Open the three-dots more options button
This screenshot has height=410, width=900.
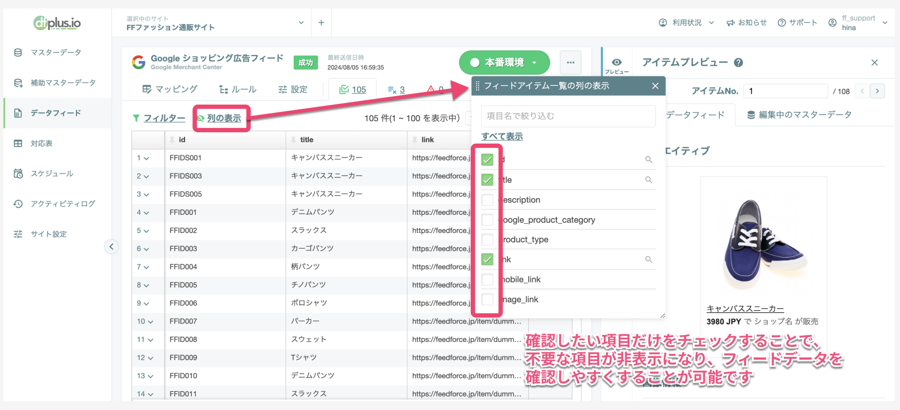[570, 62]
